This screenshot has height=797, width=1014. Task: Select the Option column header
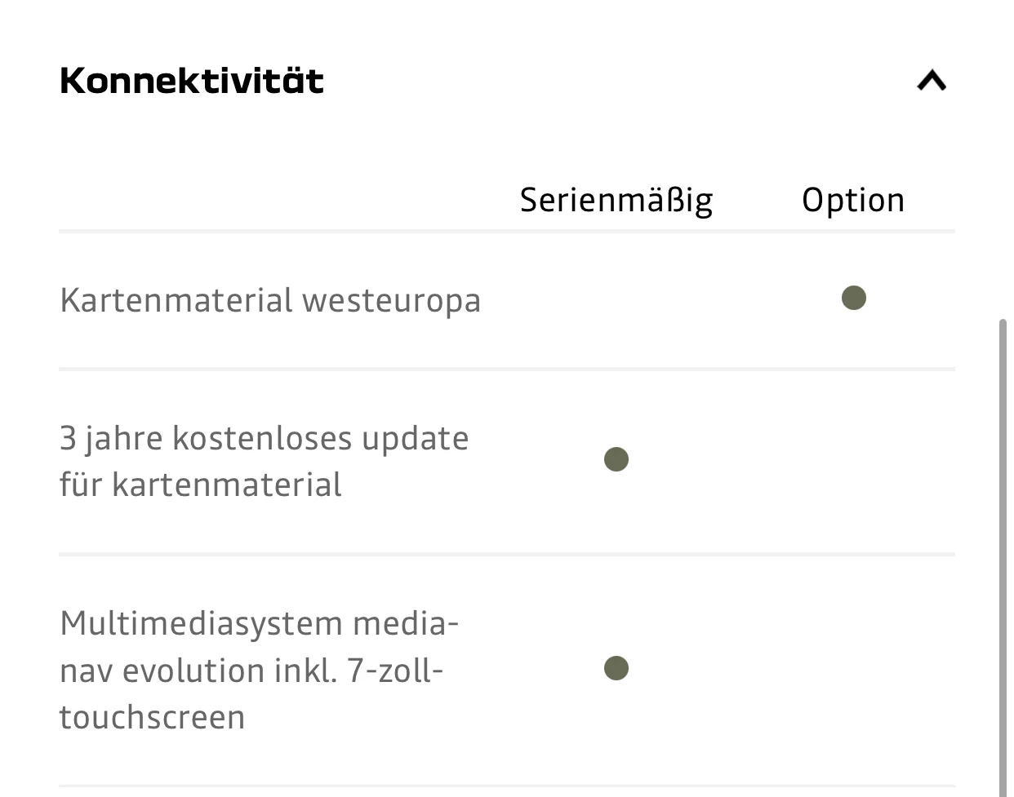[853, 200]
